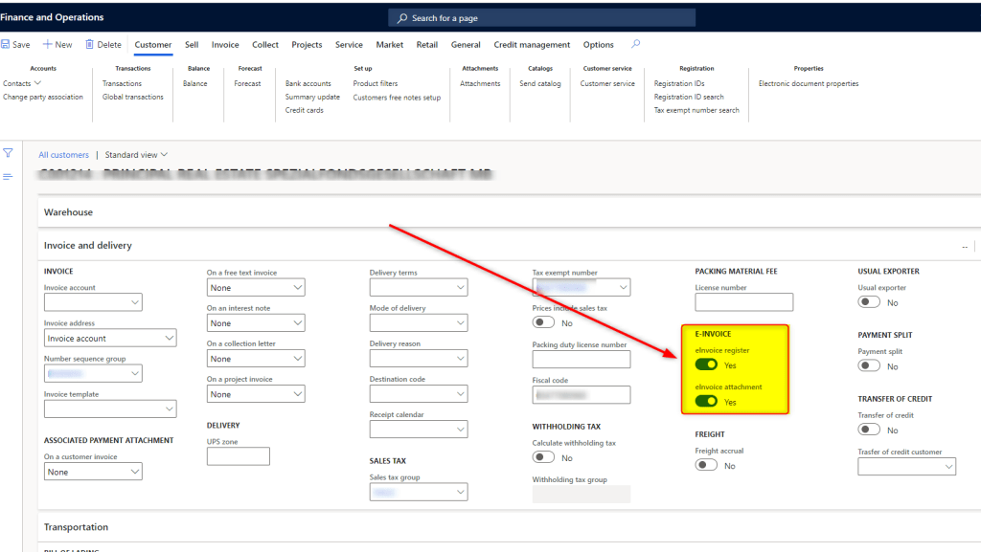Open the filter funnel icon in left sidebar

pyautogui.click(x=8, y=153)
